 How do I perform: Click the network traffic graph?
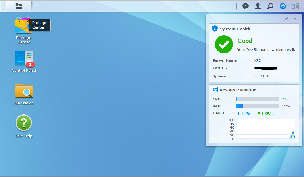(x=266, y=129)
